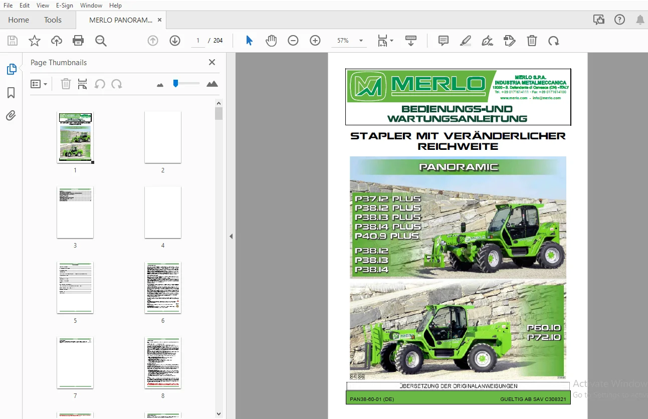Open the Attachments paperclip panel
648x419 pixels.
pos(11,116)
